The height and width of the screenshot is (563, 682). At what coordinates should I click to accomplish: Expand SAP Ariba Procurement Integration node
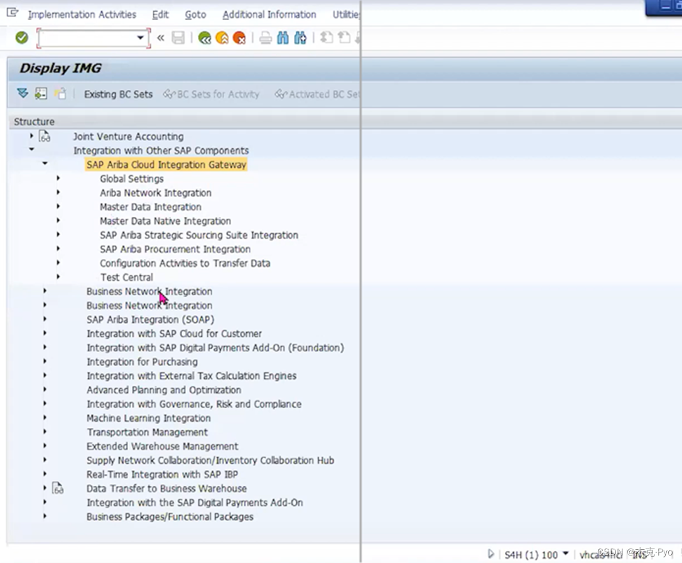pyautogui.click(x=58, y=248)
